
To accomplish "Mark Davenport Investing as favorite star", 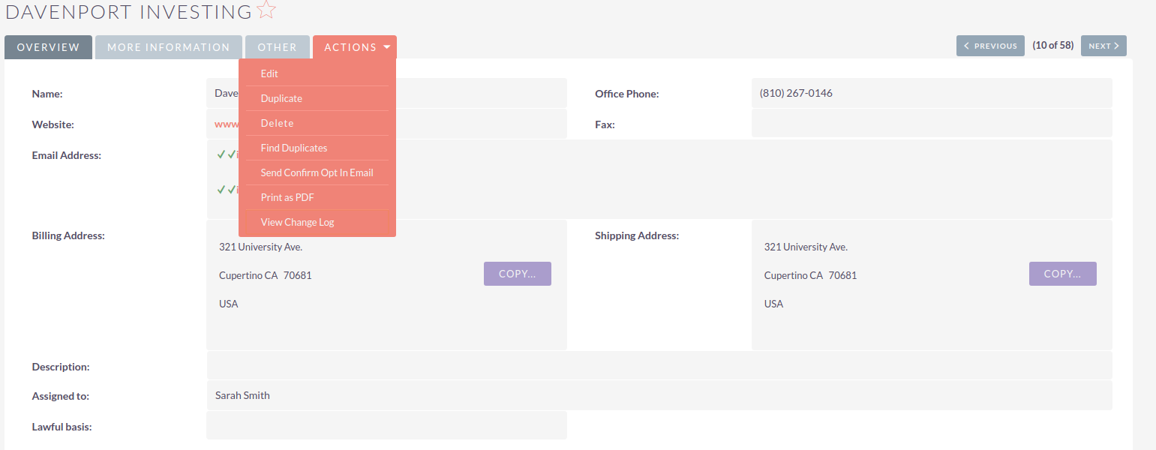I will pyautogui.click(x=266, y=11).
